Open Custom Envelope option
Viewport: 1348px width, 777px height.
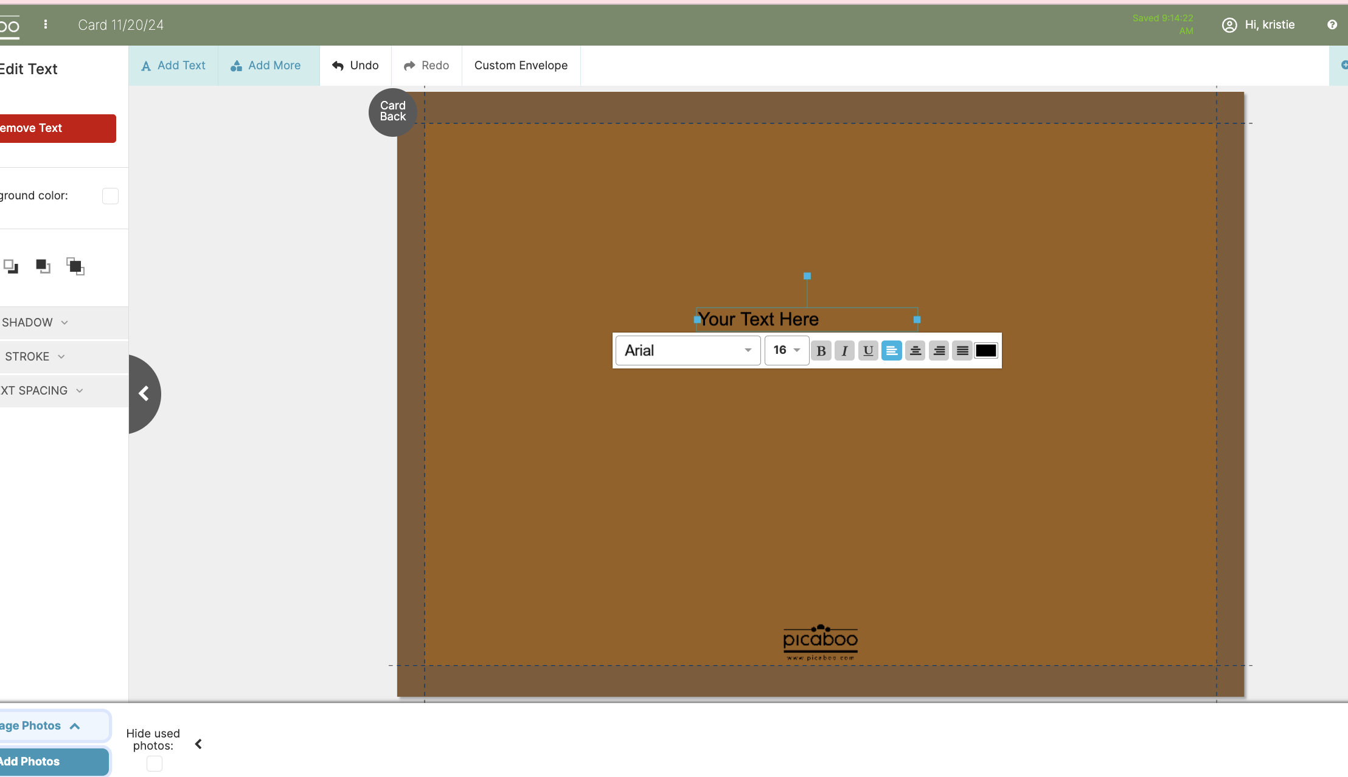[521, 66]
